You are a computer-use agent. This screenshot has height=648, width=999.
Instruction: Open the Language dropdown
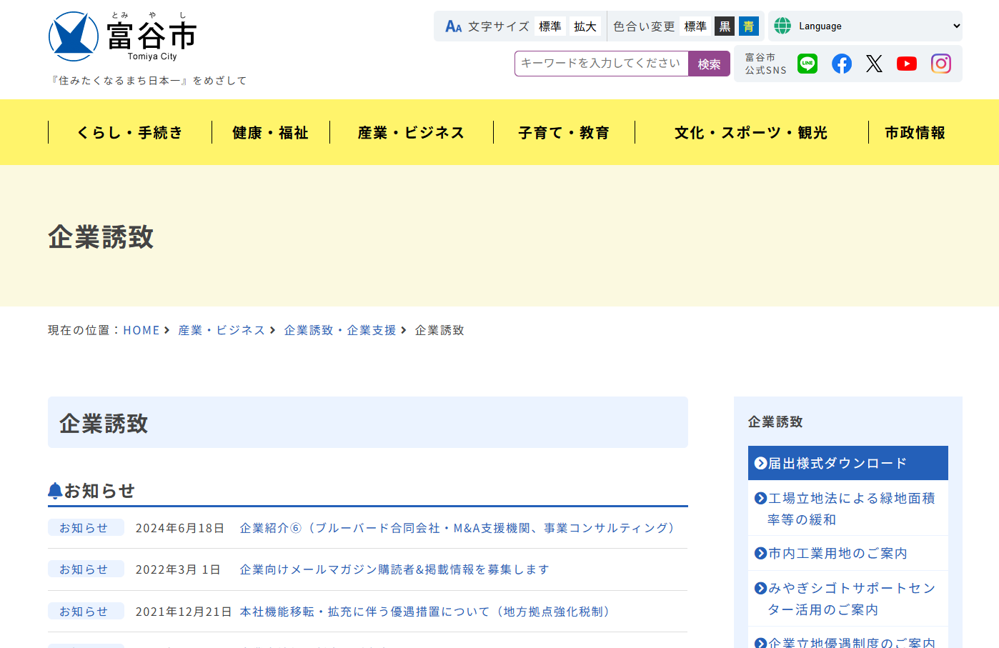878,26
